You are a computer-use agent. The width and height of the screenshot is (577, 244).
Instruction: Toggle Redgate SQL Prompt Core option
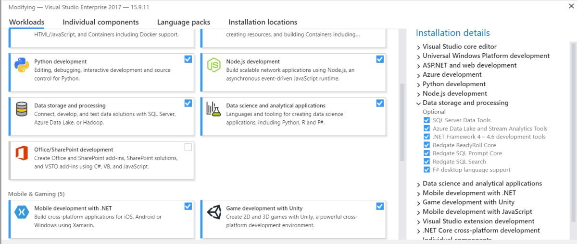click(426, 153)
